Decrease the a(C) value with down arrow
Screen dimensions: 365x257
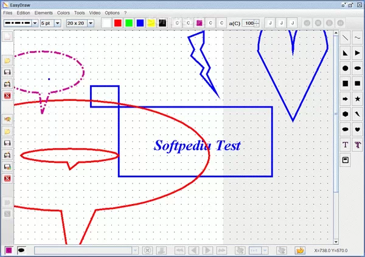[x=257, y=25]
